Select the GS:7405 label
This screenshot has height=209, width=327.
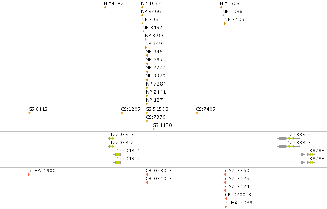206,109
